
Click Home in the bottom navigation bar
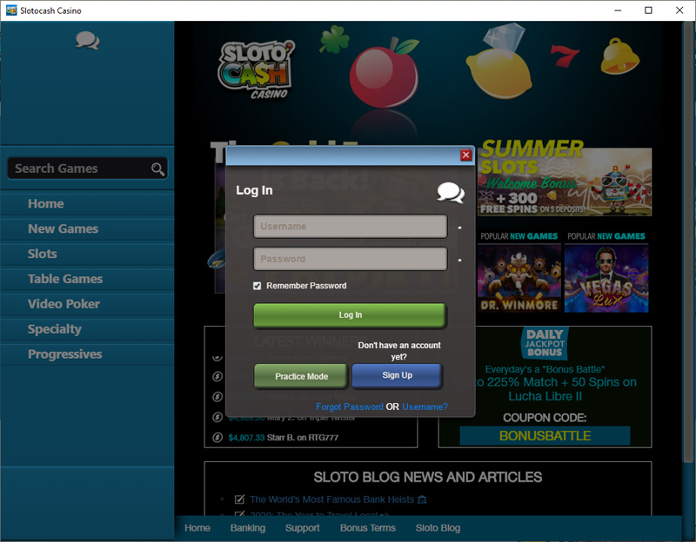(197, 528)
